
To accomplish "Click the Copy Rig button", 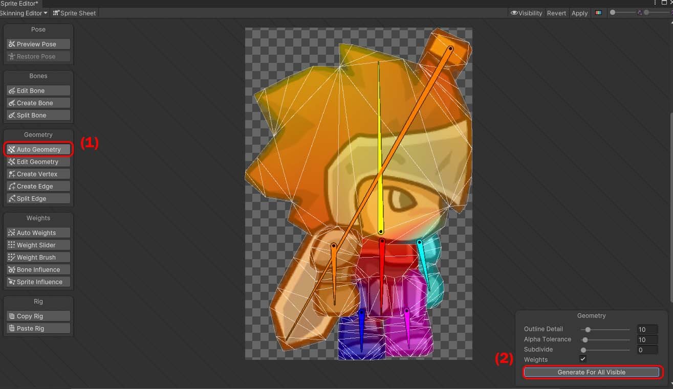I will tap(38, 316).
